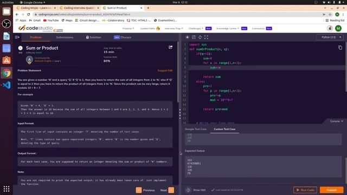Screen dimensions: 347x195
Task: Click the Chrome icon in the dock
Action: tap(7, 73)
